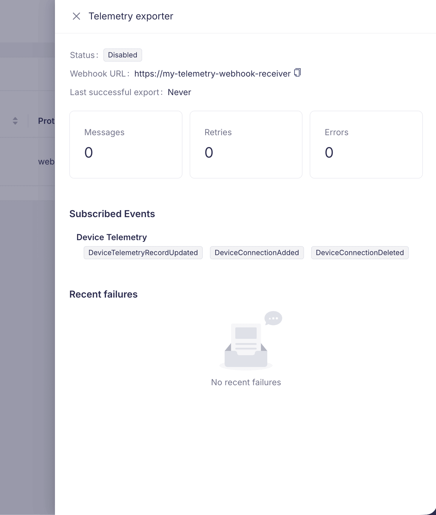
Task: Click the Never last-export value
Action: tap(179, 92)
